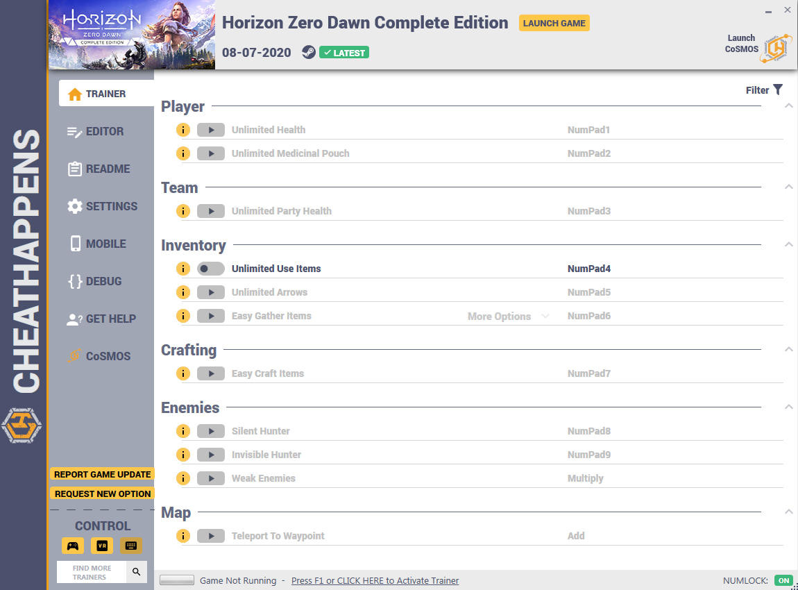Collapse the Inventory section
Screen dimensions: 798x590
click(788, 244)
